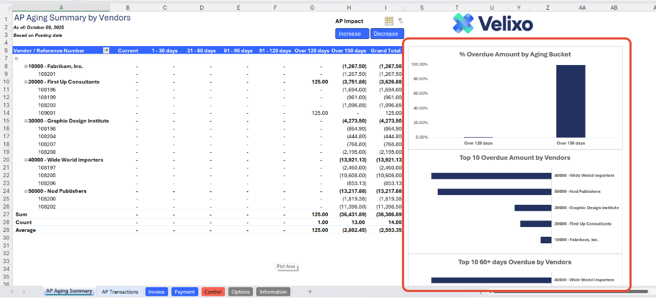
Task: Click the Wide World Importers bar in Top 10 Overdue Amount
Action: click(x=491, y=176)
